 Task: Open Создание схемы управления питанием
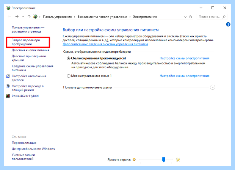32,68
